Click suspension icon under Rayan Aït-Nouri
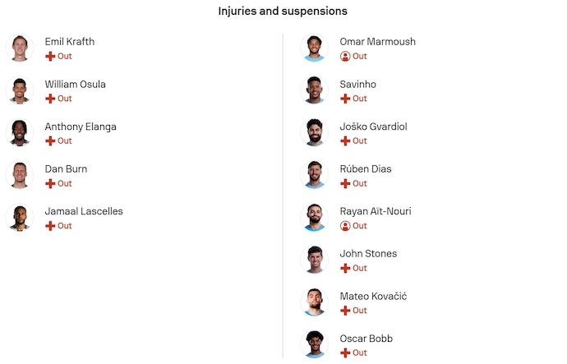Image resolution: width=567 pixels, height=364 pixels. tap(345, 226)
